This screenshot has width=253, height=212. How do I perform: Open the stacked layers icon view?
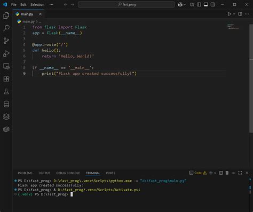coord(6,117)
